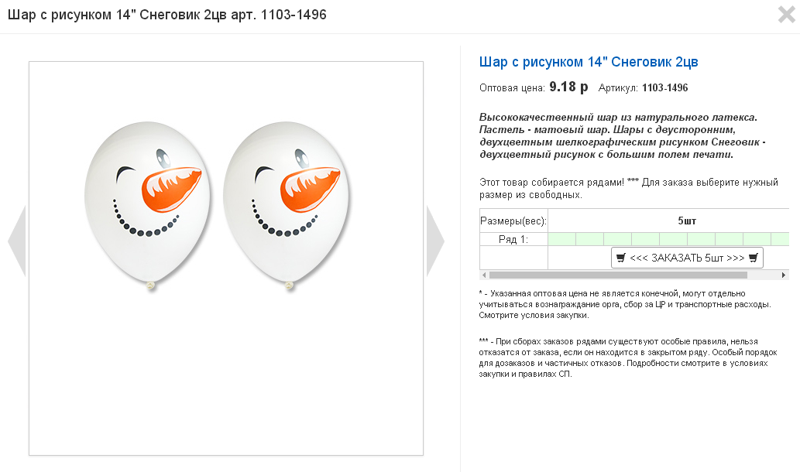Click the table scrollbar's right arrow
Image resolution: width=800 pixels, height=472 pixels.
click(x=784, y=275)
